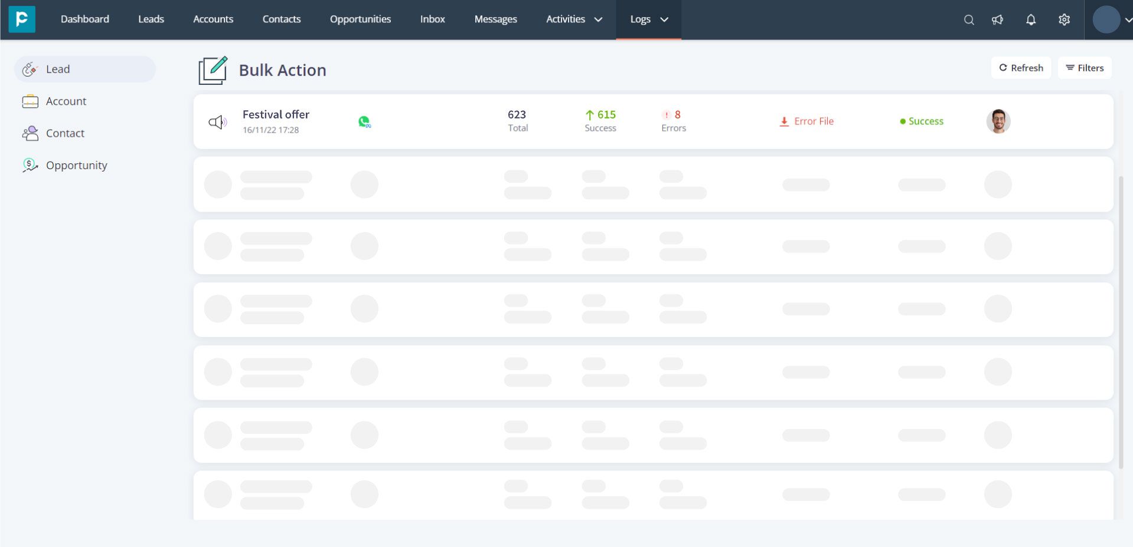This screenshot has height=547, width=1133.
Task: Click the red error alert icon beside 8
Action: pyautogui.click(x=666, y=115)
